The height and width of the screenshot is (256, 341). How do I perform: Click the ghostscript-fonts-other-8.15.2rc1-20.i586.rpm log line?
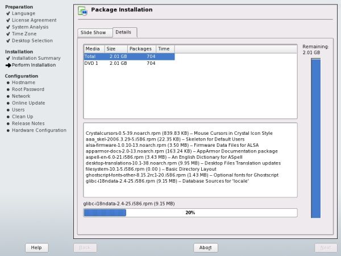[x=182, y=175]
